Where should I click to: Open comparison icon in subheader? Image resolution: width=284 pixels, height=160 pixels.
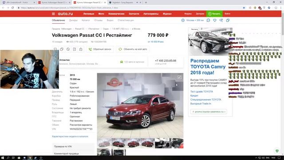coord(228,20)
